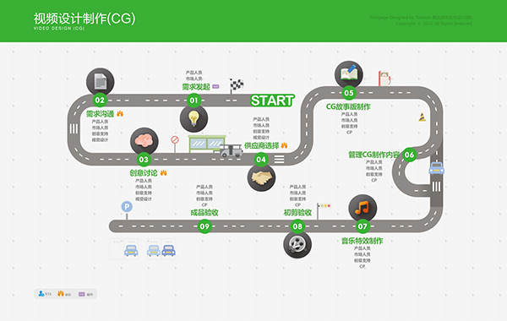Select step marker 09 on the road

click(204, 226)
